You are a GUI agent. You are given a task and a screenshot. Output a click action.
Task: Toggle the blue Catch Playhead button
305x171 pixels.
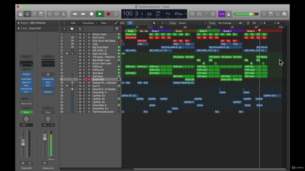click(130, 23)
